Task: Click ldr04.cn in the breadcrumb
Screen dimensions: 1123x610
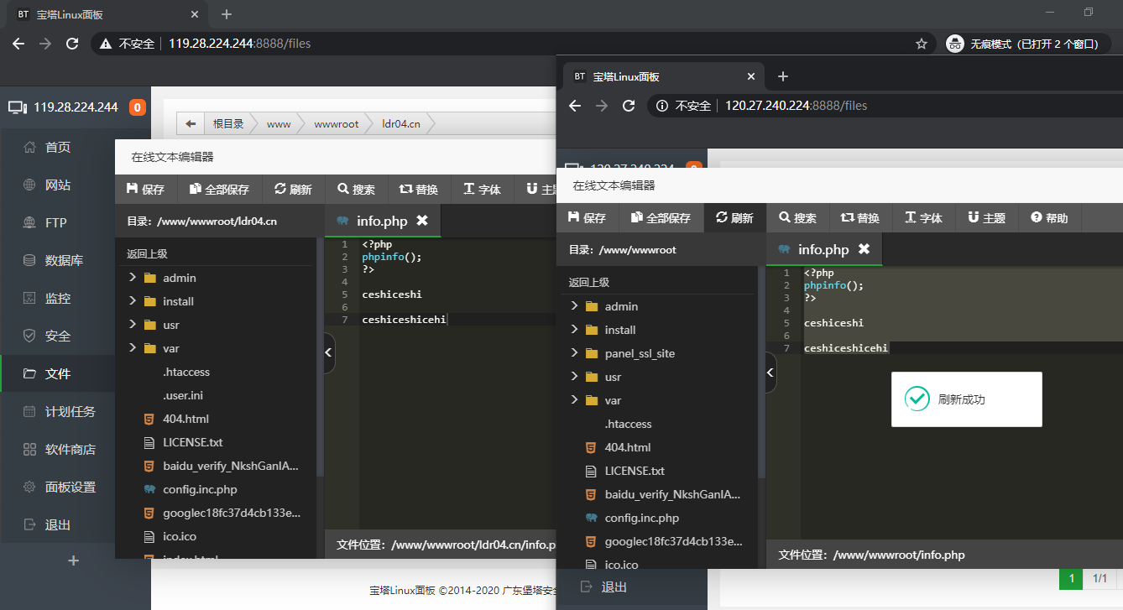Action: [400, 124]
